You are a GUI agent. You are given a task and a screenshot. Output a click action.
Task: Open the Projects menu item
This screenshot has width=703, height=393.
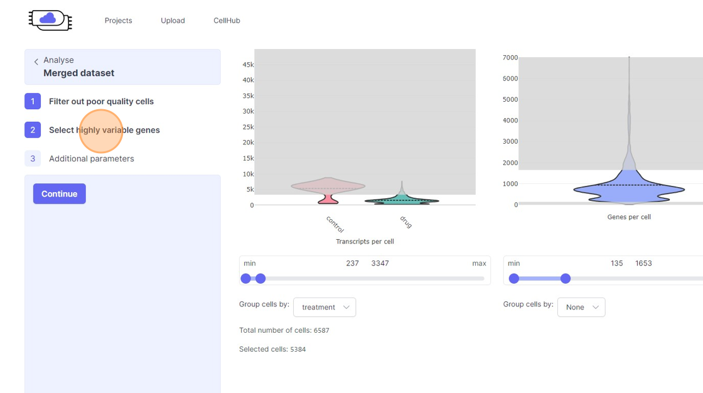118,21
